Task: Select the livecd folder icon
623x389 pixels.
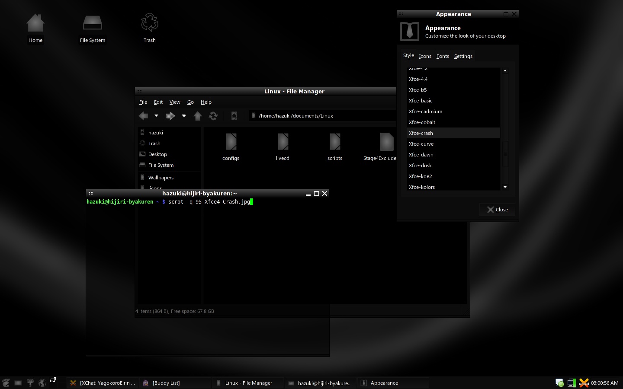Action: click(283, 147)
